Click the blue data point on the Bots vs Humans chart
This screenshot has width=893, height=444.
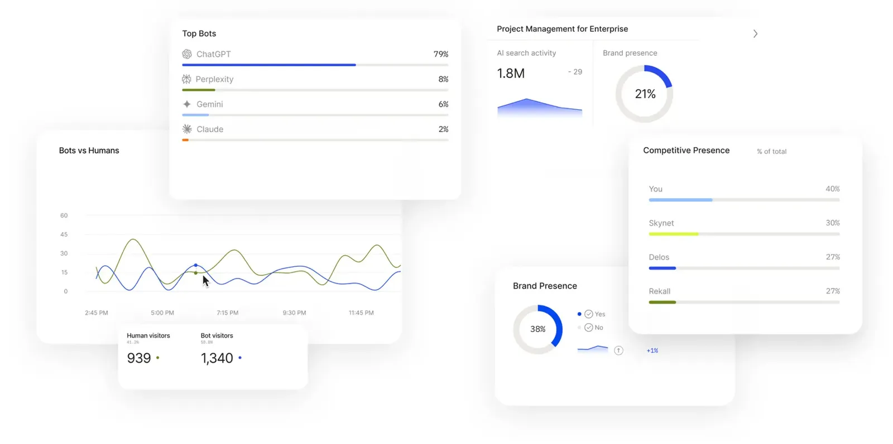point(195,265)
